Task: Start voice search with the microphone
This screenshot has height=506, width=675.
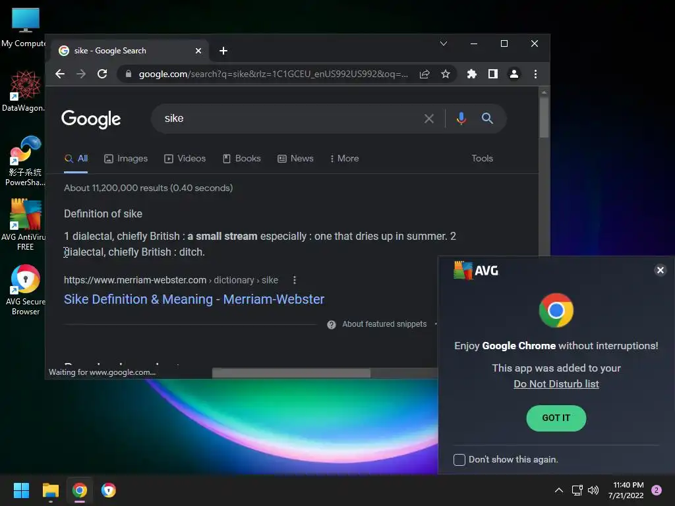Action: tap(461, 119)
